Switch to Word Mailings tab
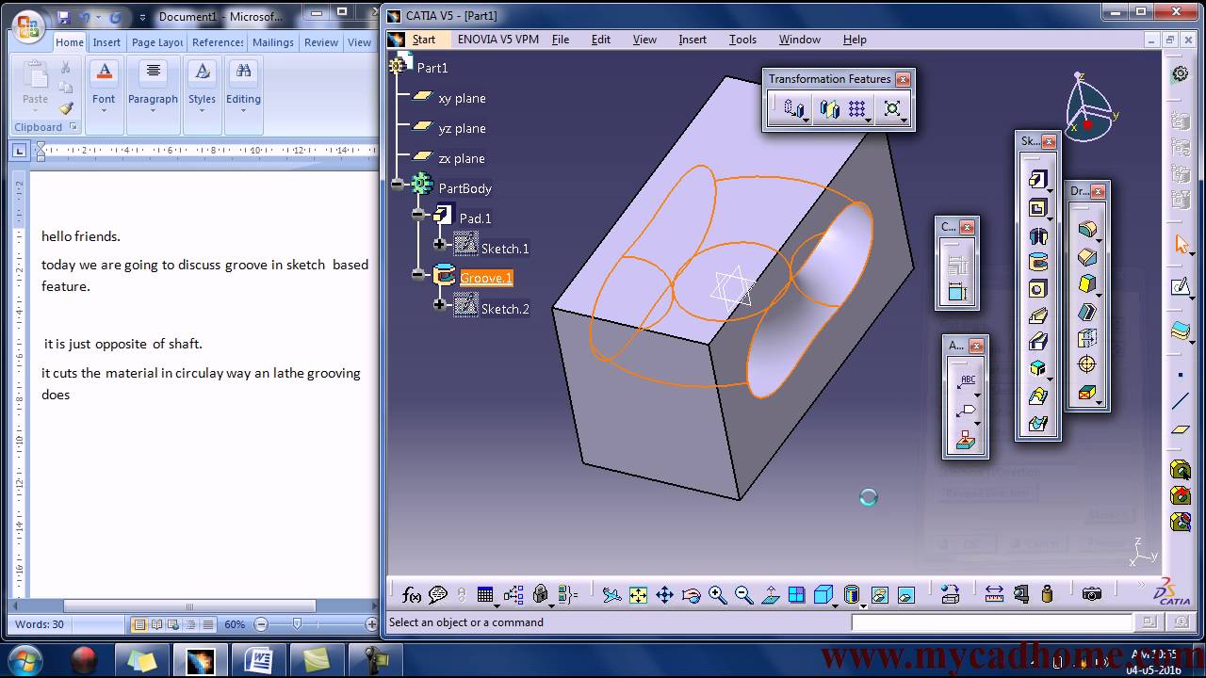Viewport: 1206px width, 678px height. click(x=273, y=42)
